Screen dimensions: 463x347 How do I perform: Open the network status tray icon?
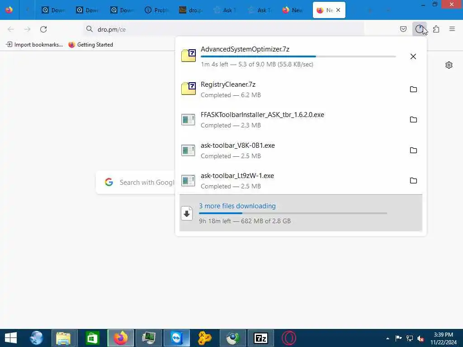click(x=410, y=338)
